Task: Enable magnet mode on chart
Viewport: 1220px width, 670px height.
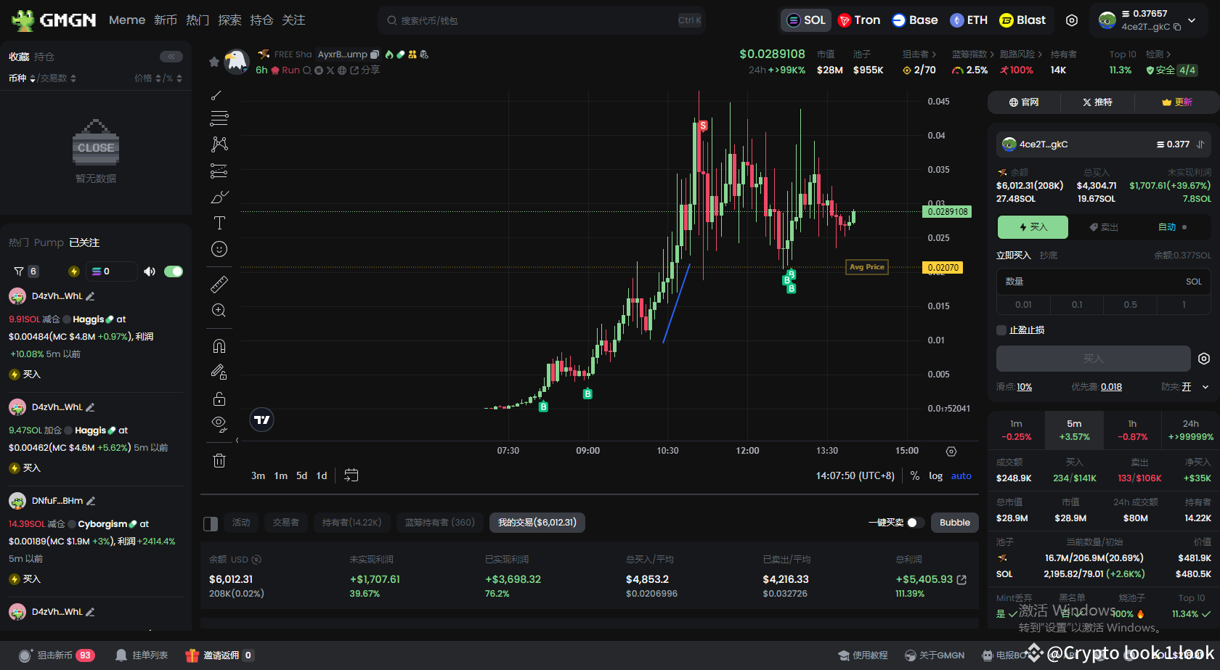Action: pos(219,346)
